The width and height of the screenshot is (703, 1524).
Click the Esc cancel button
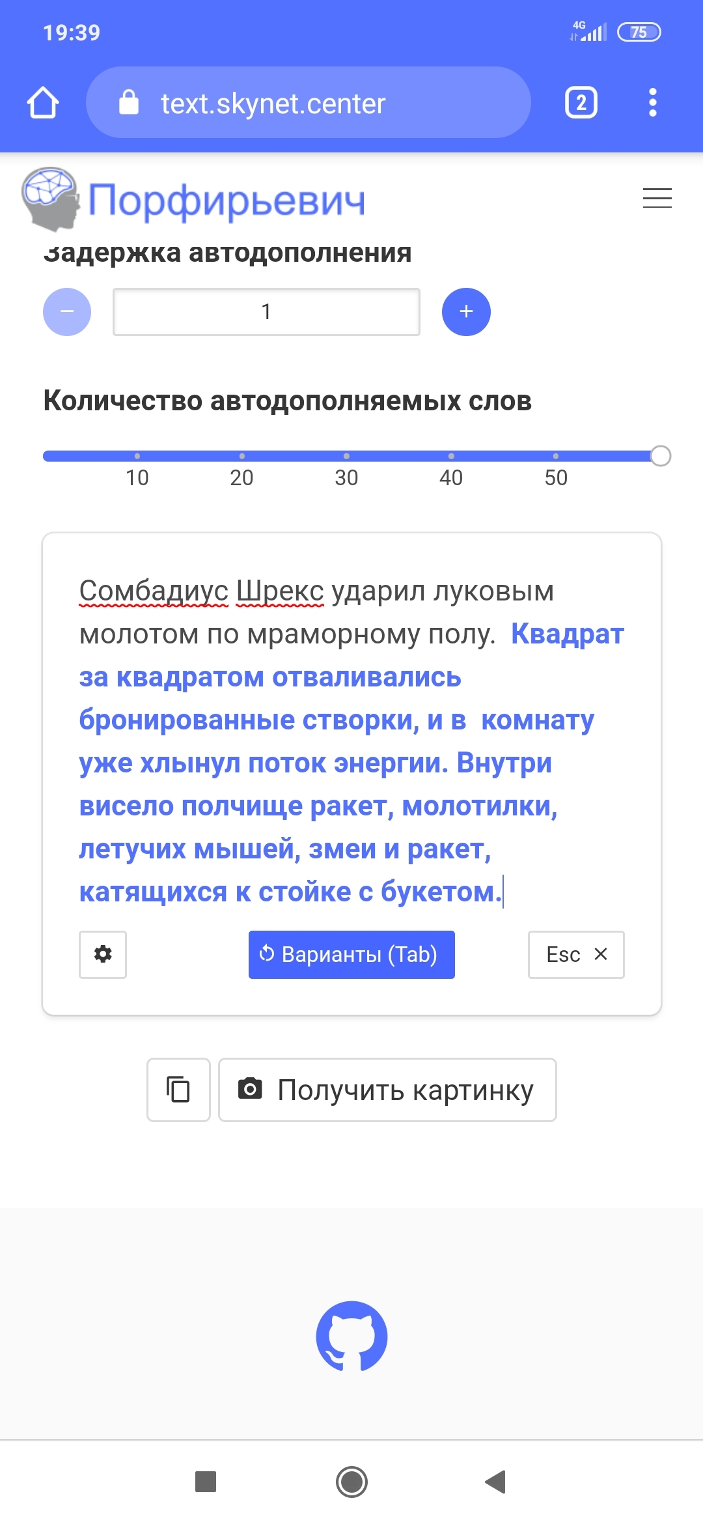click(576, 955)
